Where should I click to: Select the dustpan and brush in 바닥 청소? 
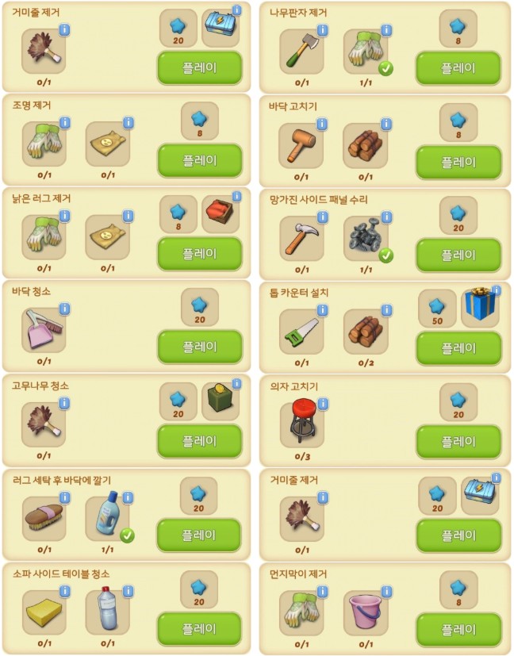click(x=44, y=330)
